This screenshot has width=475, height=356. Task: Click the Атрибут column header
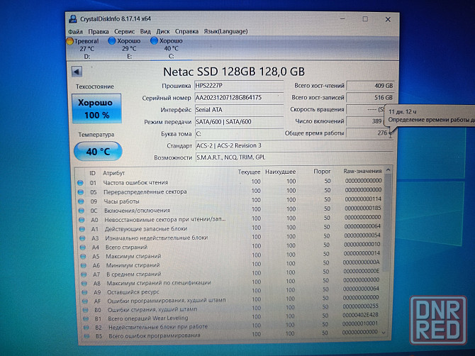(x=113, y=173)
